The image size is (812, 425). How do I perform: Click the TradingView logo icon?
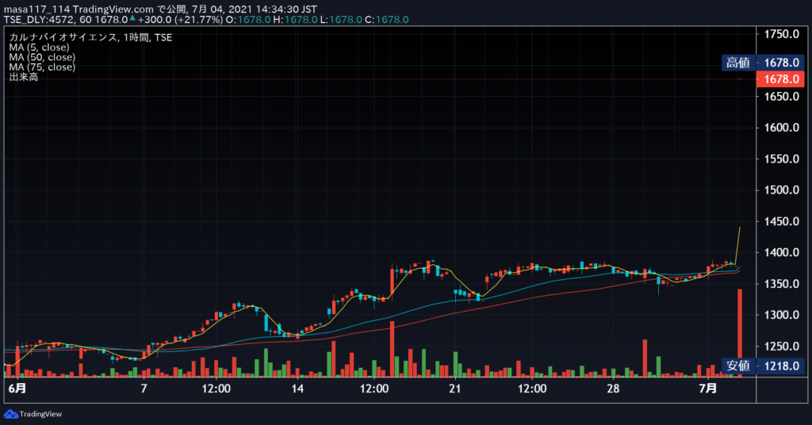(10, 414)
